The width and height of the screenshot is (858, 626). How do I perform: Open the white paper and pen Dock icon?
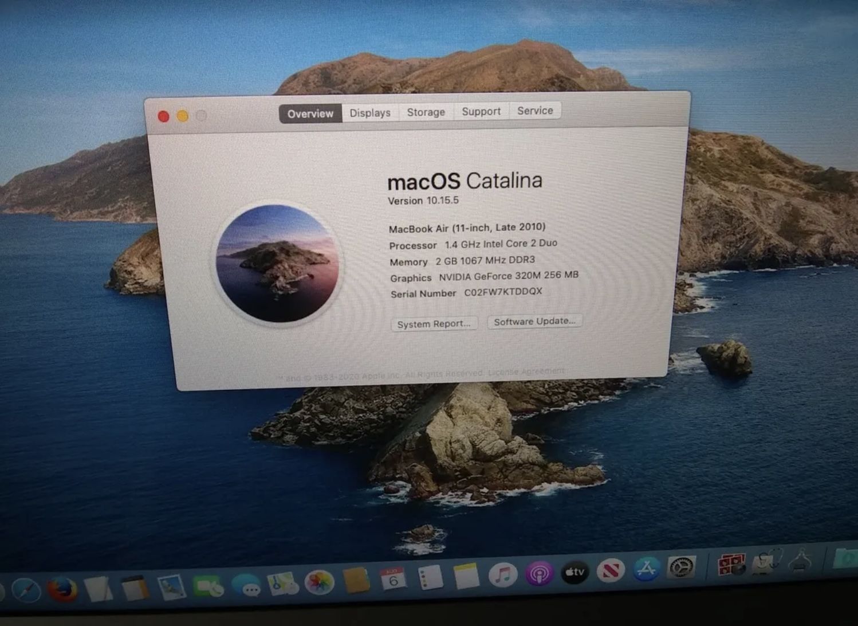tap(99, 589)
